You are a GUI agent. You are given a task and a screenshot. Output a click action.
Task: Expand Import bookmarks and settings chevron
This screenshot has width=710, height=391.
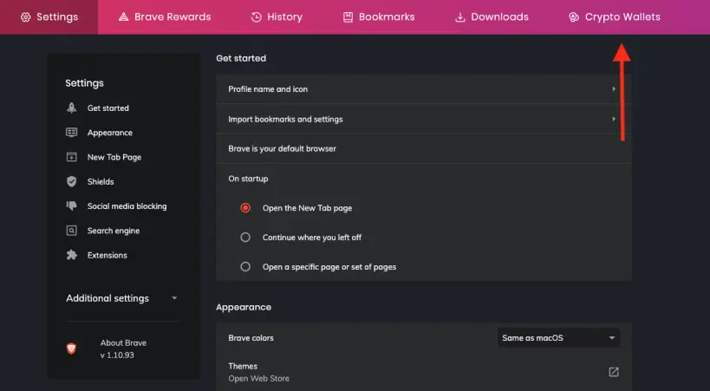point(614,119)
